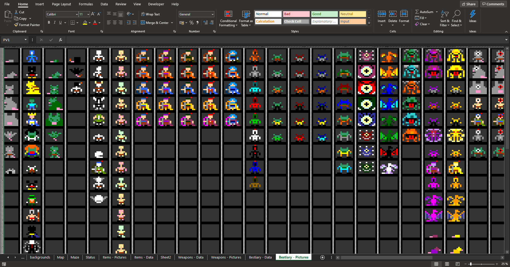
Task: Toggle Wrap Text
Action: [150, 14]
